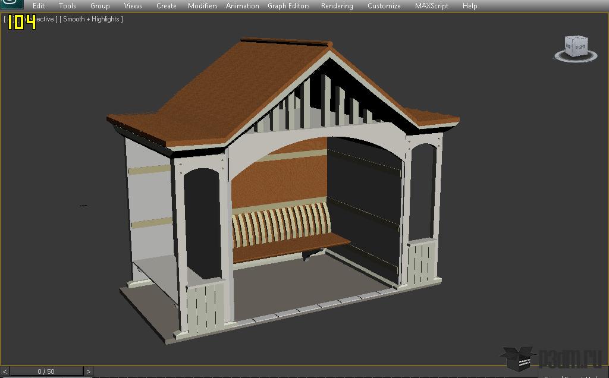Open the MAXScript menu
Screen dimensions: 609x378
[431, 6]
